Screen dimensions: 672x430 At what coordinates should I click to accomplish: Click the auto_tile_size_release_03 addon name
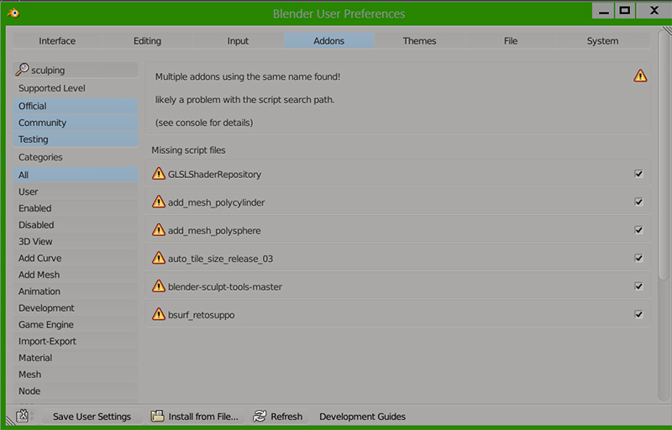(x=220, y=259)
